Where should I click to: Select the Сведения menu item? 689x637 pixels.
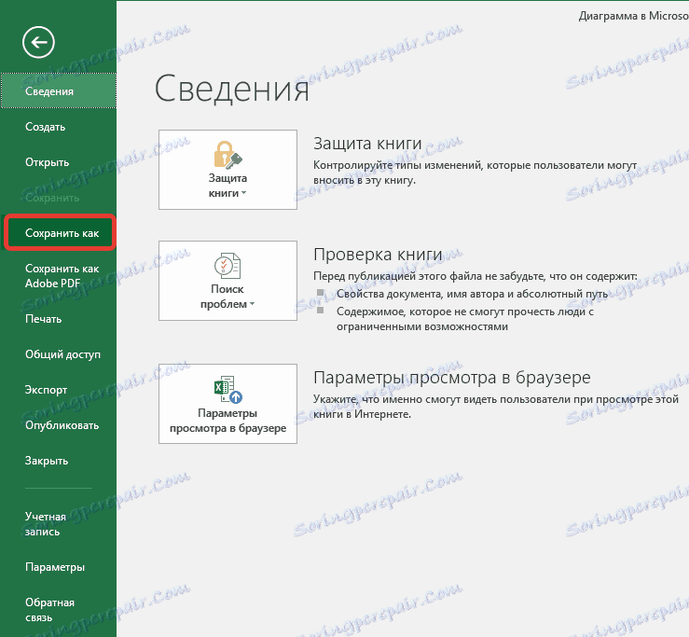pyautogui.click(x=59, y=91)
